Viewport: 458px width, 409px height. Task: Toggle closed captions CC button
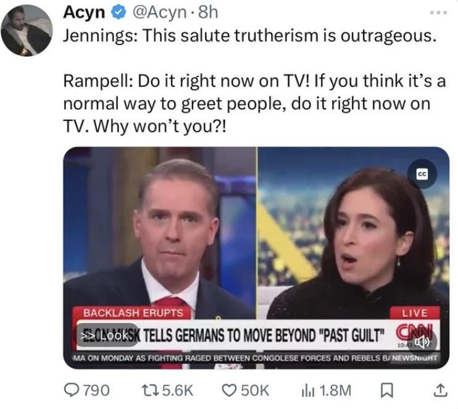[x=422, y=174]
